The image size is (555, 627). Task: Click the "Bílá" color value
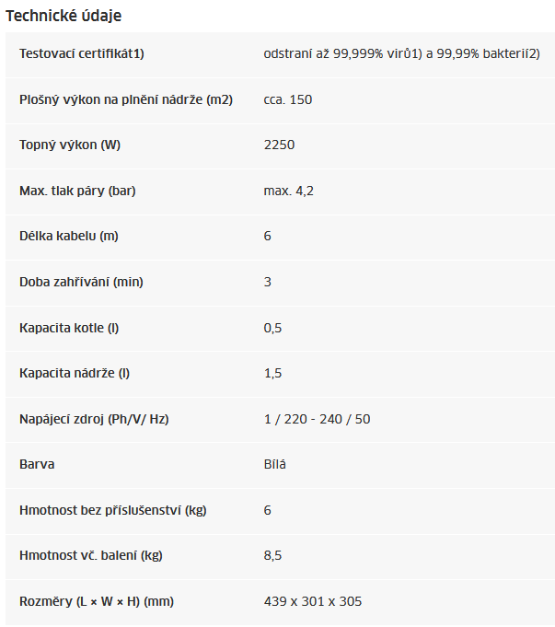(275, 464)
